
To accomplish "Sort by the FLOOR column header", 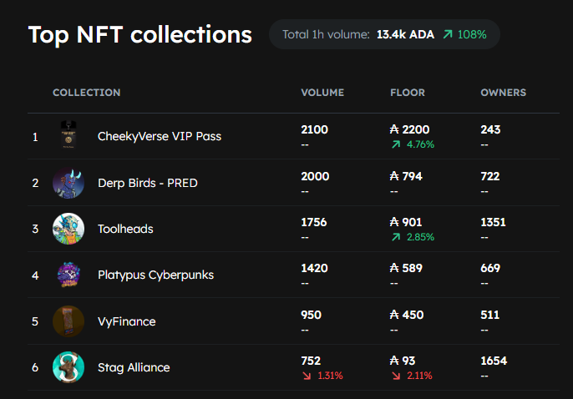I will pos(408,93).
